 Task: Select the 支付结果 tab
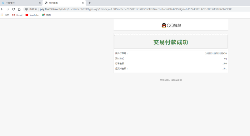click(x=64, y=3)
